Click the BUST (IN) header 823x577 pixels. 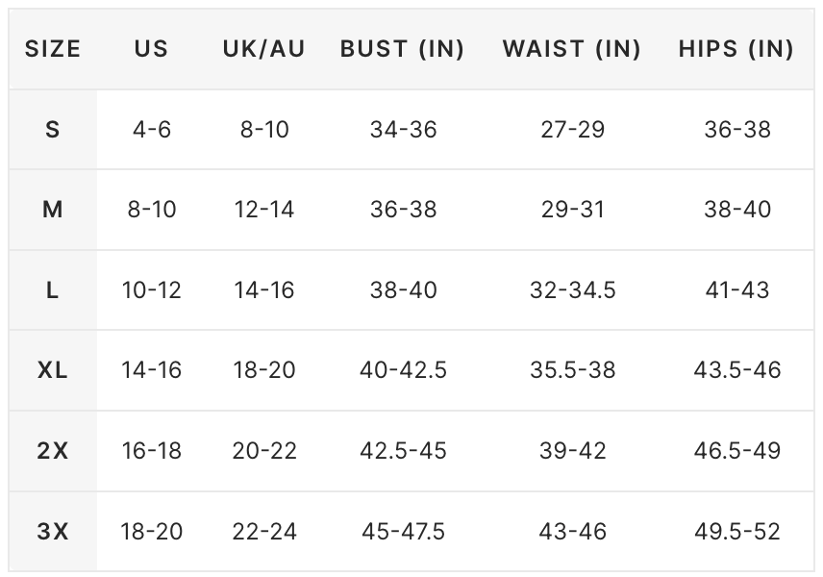[403, 49]
